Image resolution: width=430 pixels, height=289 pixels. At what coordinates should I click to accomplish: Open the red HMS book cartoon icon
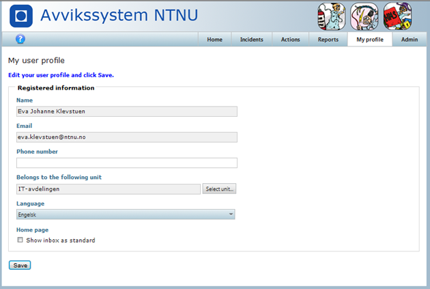397,16
